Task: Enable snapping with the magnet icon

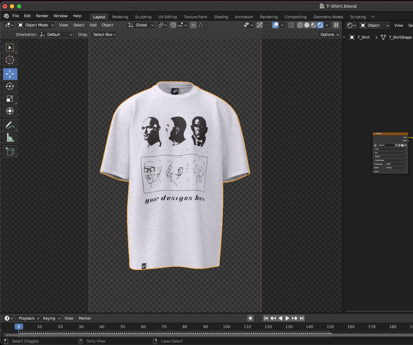Action: (x=173, y=25)
